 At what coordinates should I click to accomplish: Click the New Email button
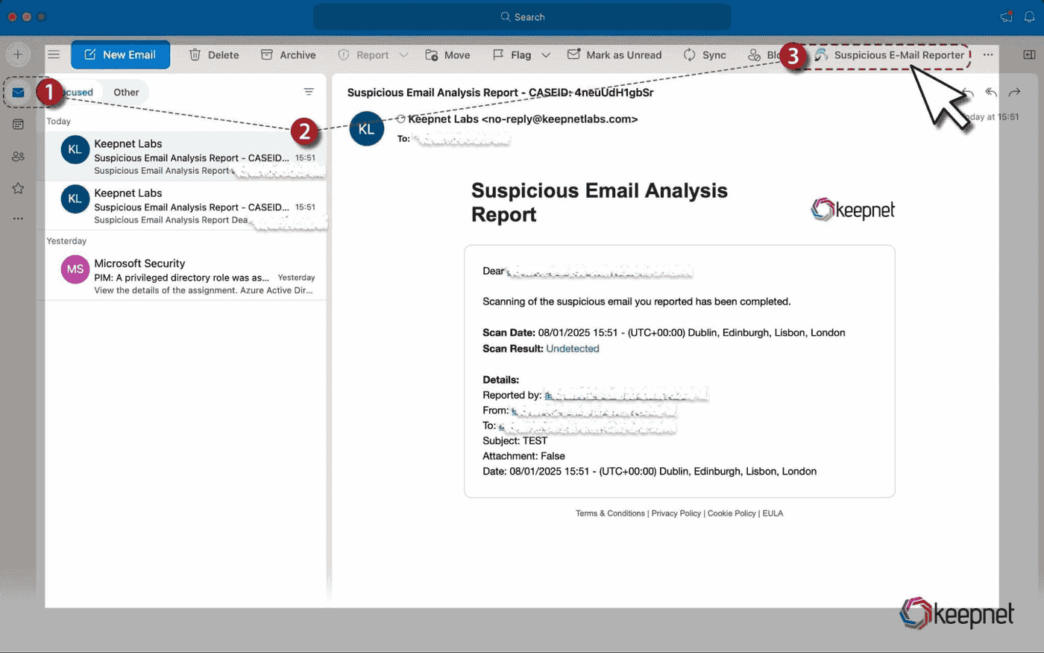click(x=120, y=54)
